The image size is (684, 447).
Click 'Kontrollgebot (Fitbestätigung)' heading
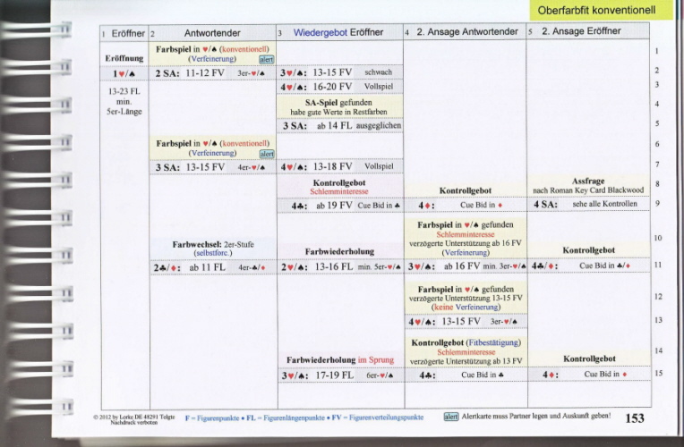pyautogui.click(x=466, y=343)
